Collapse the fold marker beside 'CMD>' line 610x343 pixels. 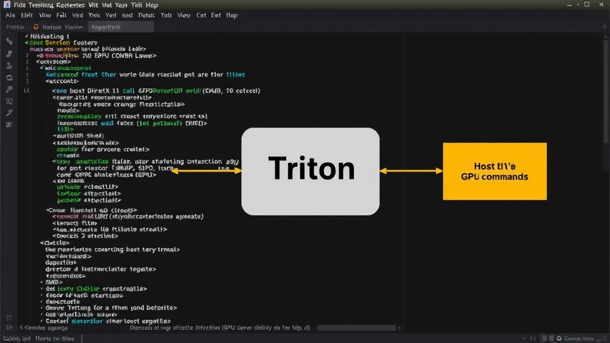(x=42, y=282)
